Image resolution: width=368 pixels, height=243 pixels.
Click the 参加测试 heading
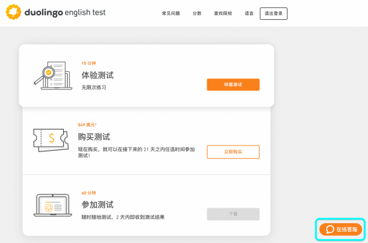click(x=98, y=204)
